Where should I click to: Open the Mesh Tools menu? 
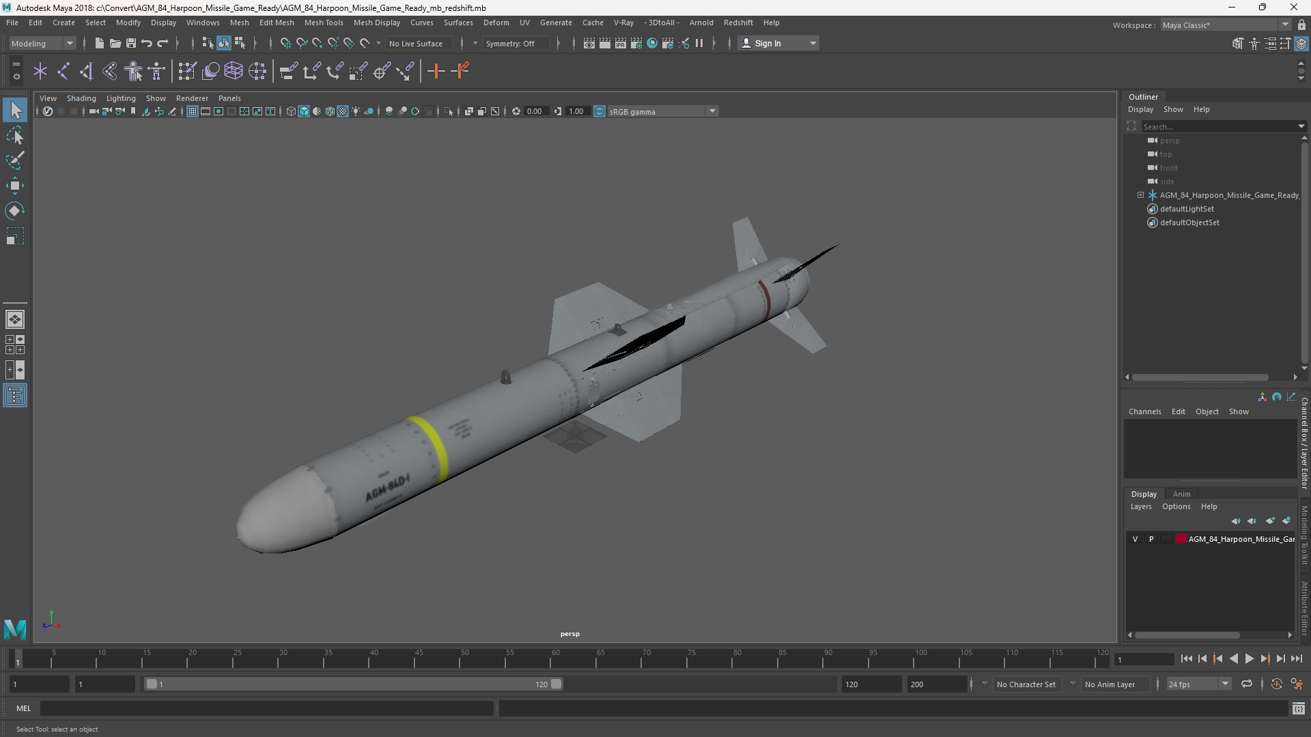[x=324, y=23]
